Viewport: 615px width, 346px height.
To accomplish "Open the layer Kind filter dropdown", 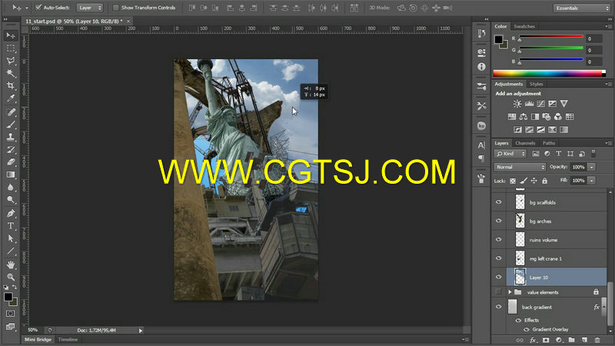I will click(510, 154).
